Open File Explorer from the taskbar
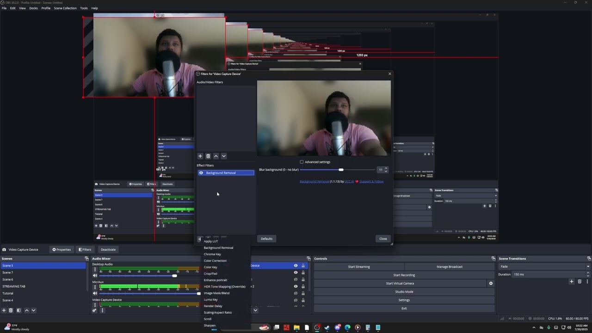Image resolution: width=592 pixels, height=333 pixels. (296, 327)
